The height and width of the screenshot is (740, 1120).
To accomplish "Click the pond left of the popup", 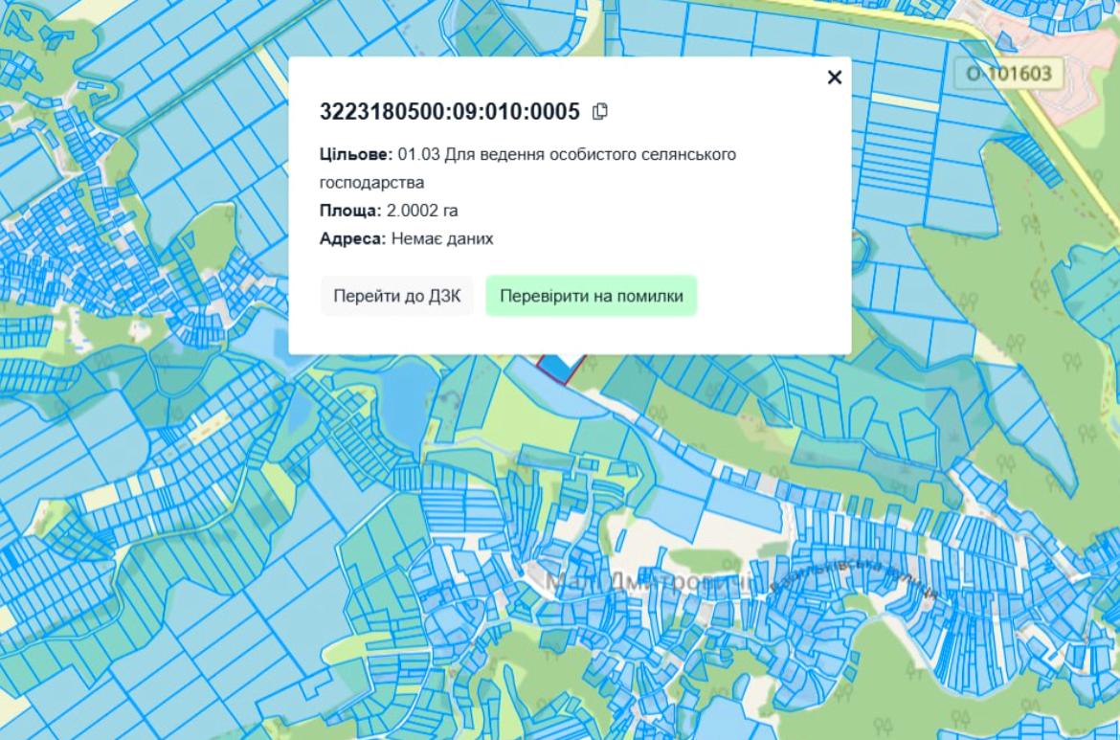I will [x=258, y=335].
